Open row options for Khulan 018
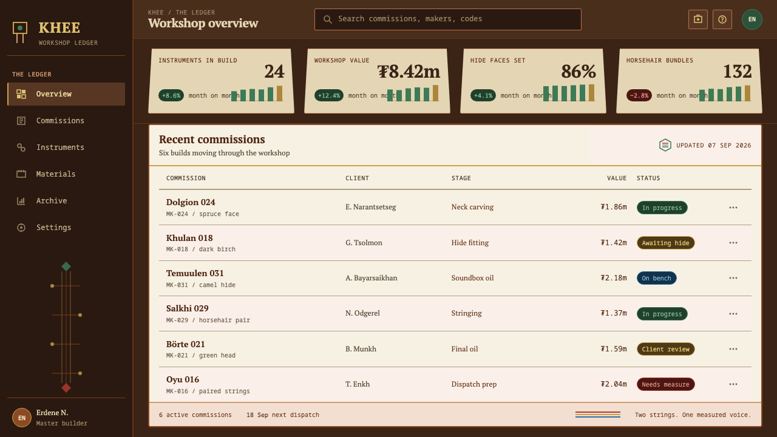Image resolution: width=777 pixels, height=437 pixels. point(733,243)
